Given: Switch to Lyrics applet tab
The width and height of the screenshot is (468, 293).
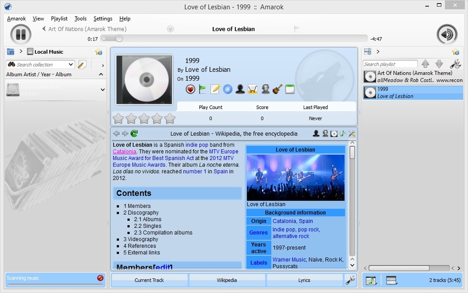Looking at the screenshot, I should [x=304, y=280].
